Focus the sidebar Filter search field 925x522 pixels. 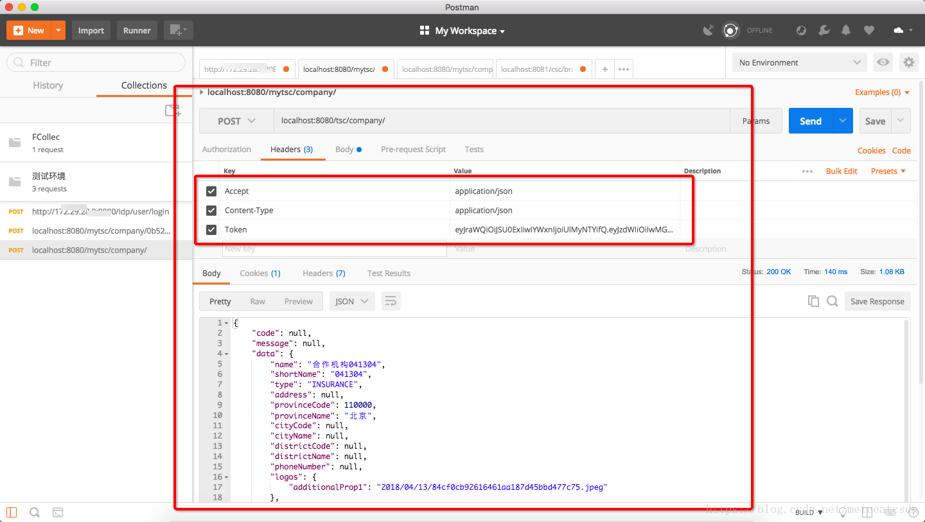(x=96, y=62)
